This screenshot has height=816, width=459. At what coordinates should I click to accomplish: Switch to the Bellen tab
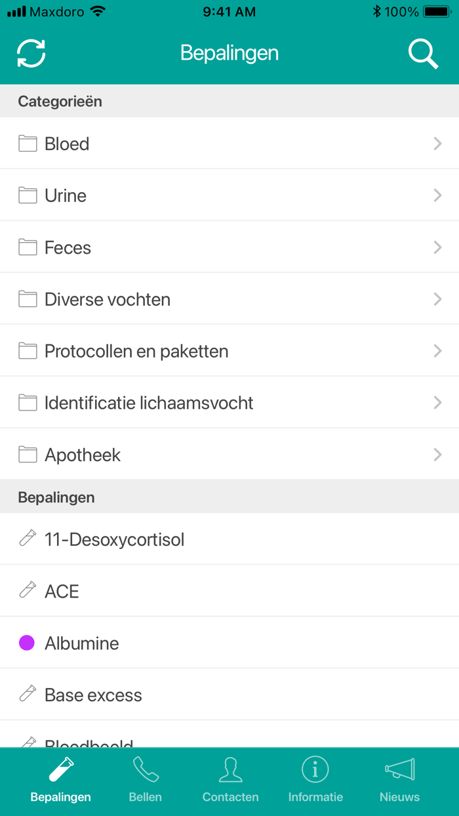(145, 781)
